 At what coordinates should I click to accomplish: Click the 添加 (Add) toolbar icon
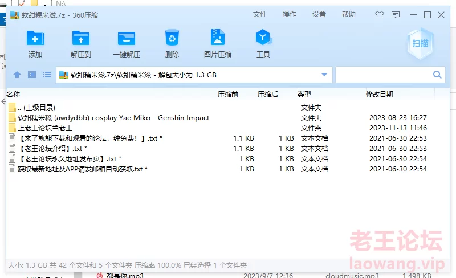(35, 38)
